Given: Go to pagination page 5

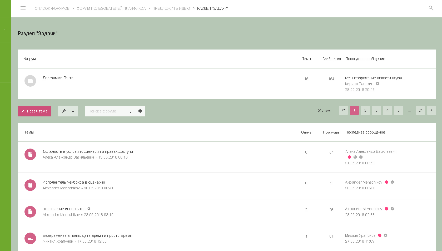Looking at the screenshot, I should pyautogui.click(x=399, y=110).
